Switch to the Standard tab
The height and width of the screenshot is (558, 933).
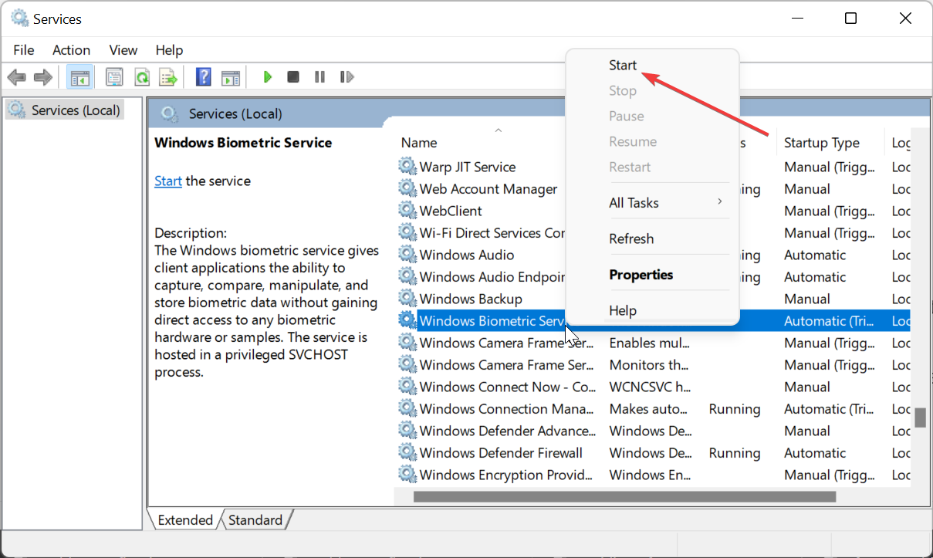[x=255, y=520]
